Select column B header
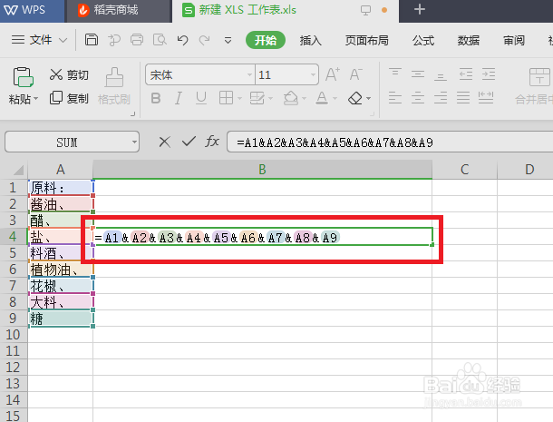The height and width of the screenshot is (422, 553). (262, 170)
